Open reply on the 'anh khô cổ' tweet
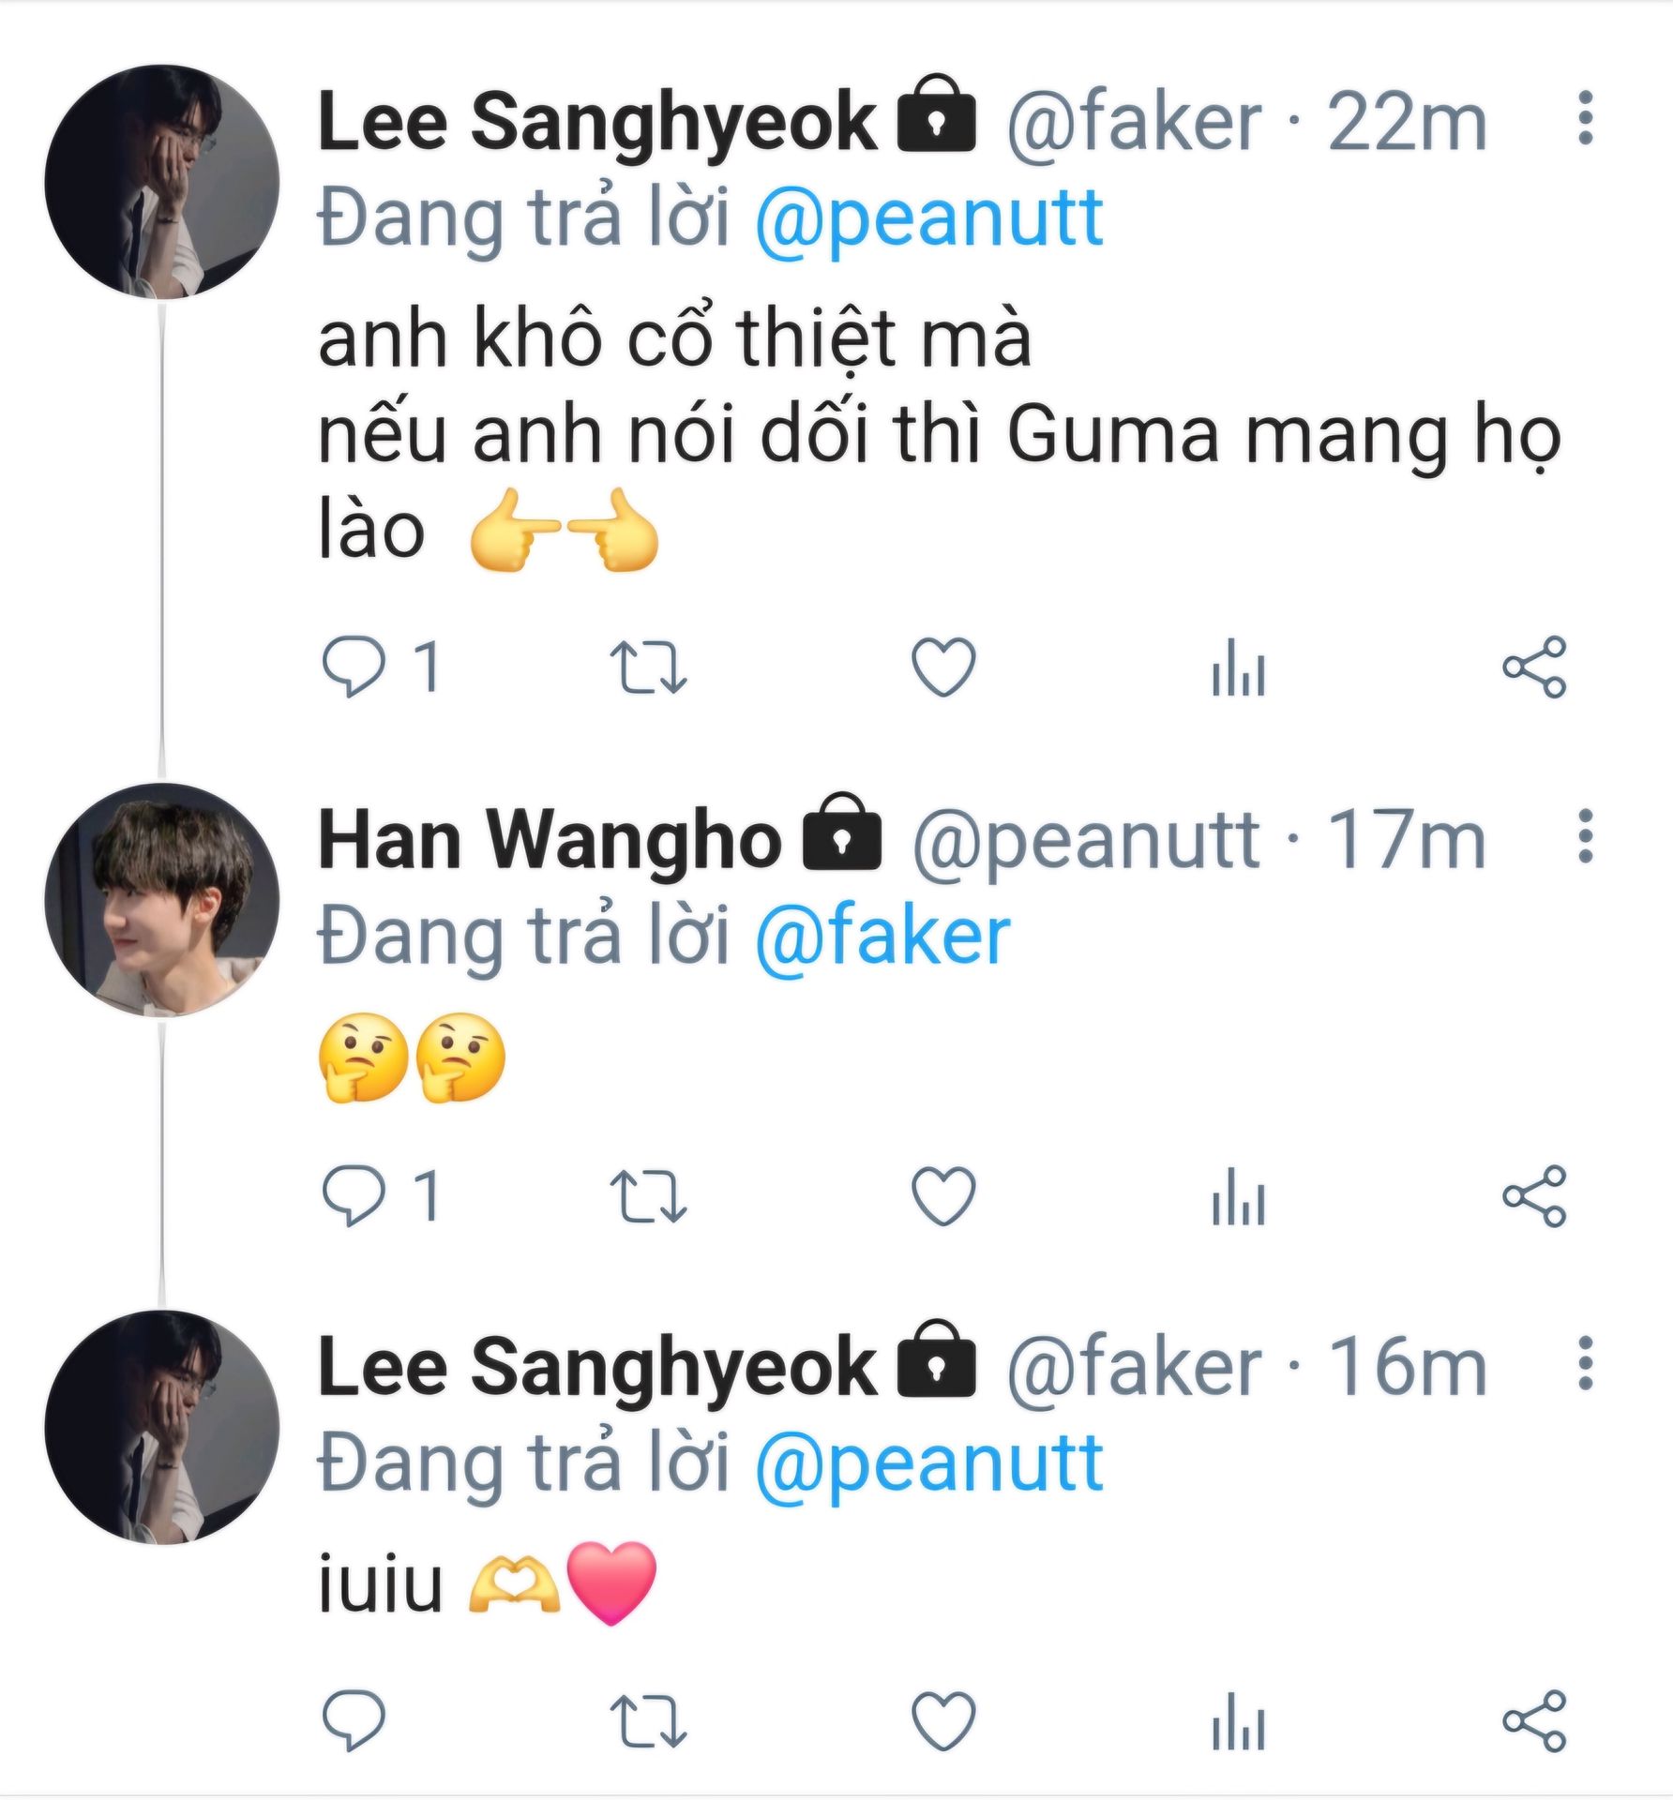1673x1800 pixels. coord(354,667)
